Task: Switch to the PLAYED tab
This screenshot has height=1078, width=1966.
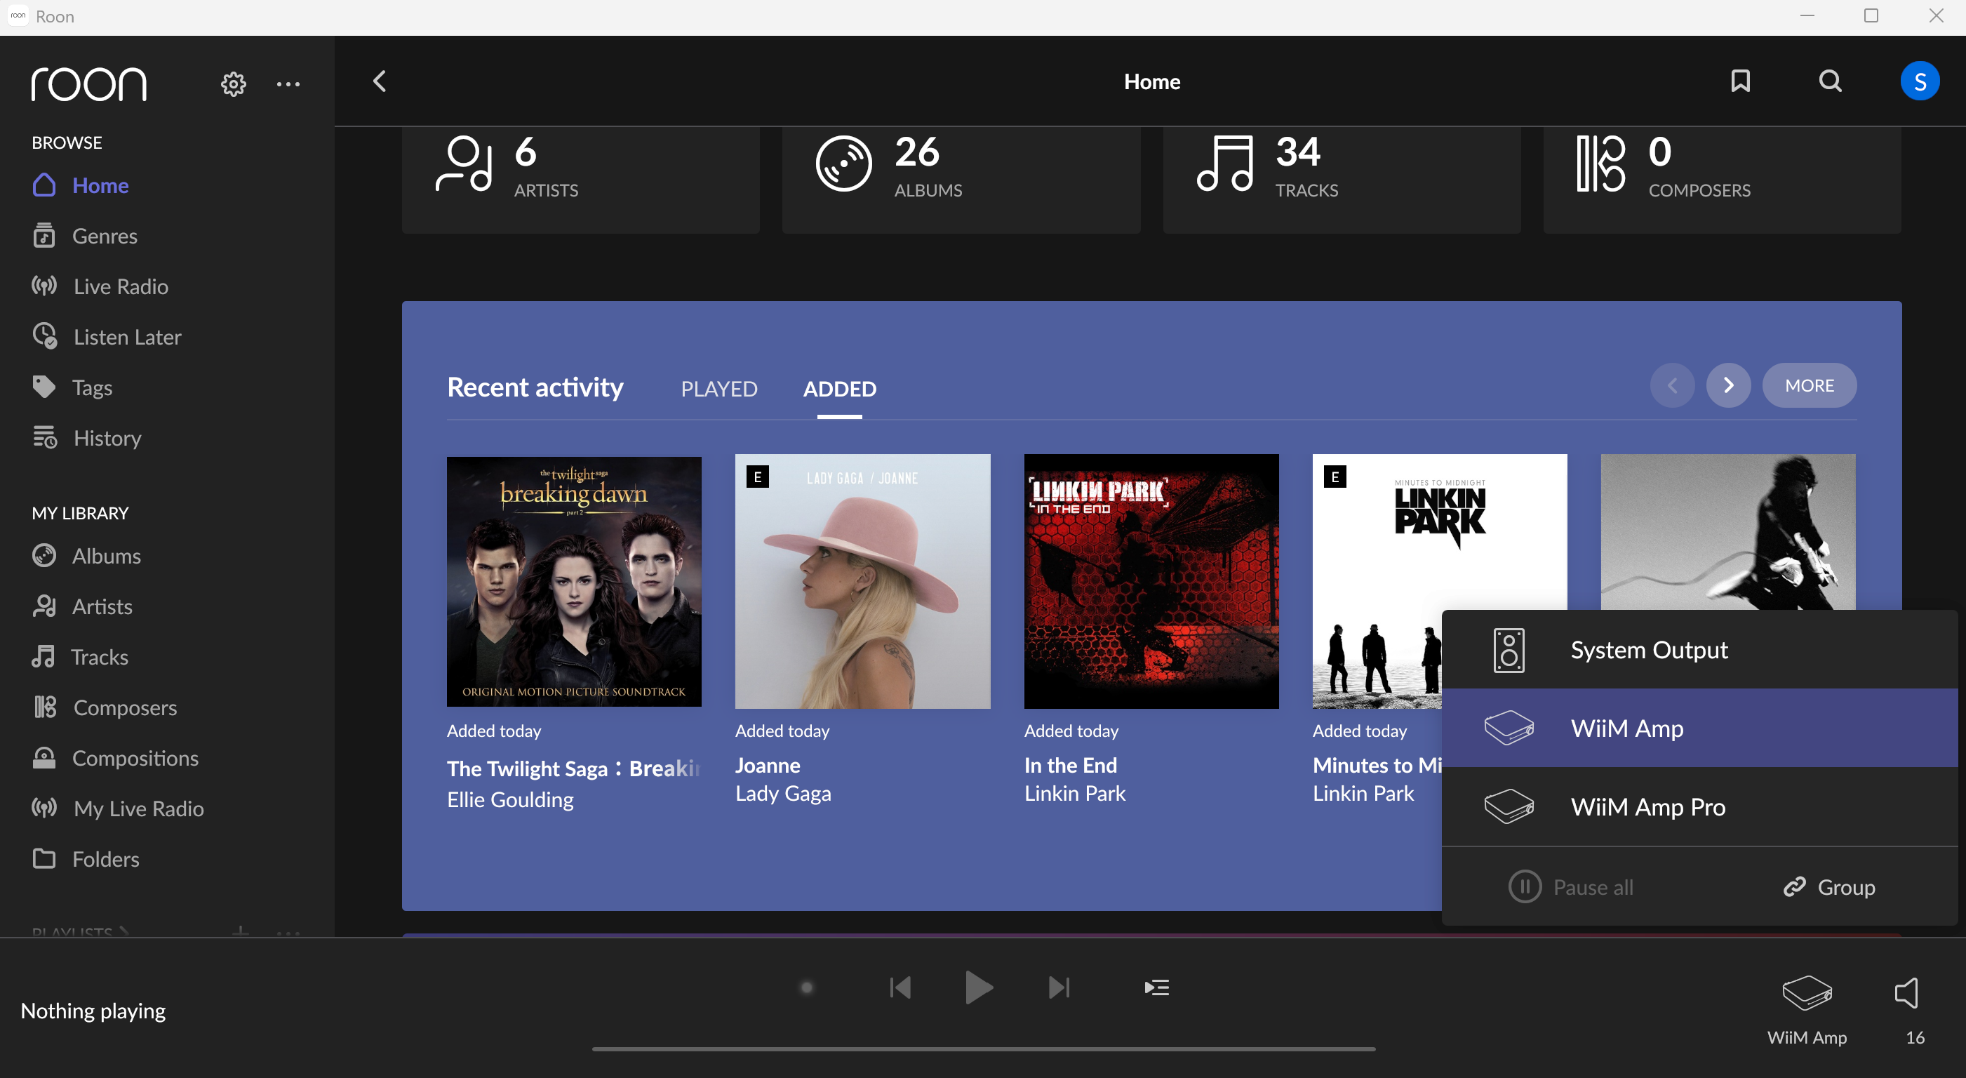Action: [x=719, y=389]
